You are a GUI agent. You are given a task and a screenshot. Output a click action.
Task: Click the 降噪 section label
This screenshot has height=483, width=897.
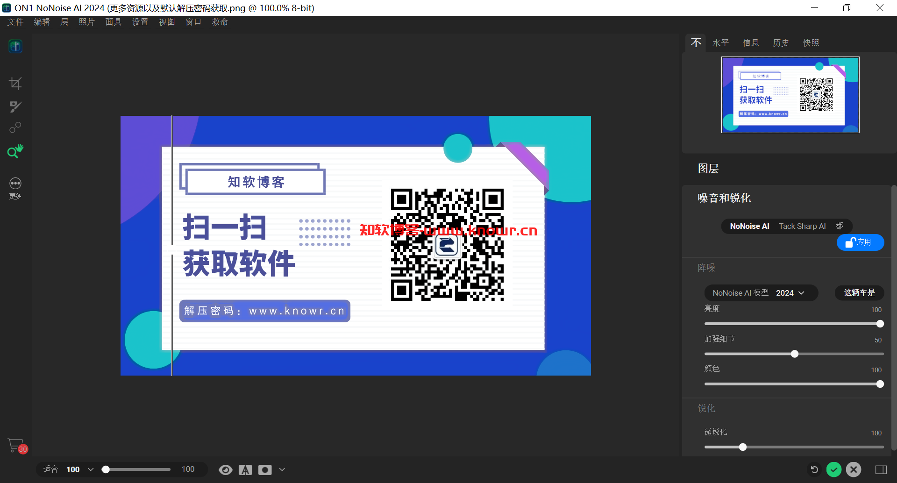click(706, 268)
